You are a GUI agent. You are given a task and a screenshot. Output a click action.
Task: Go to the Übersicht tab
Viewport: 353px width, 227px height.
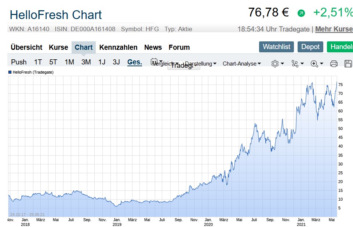coord(26,47)
